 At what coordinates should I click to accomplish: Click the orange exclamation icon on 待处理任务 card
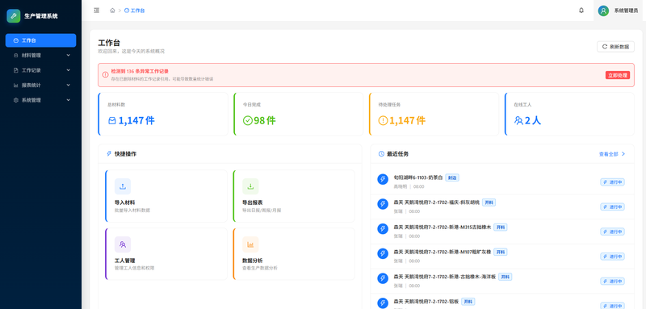point(383,120)
